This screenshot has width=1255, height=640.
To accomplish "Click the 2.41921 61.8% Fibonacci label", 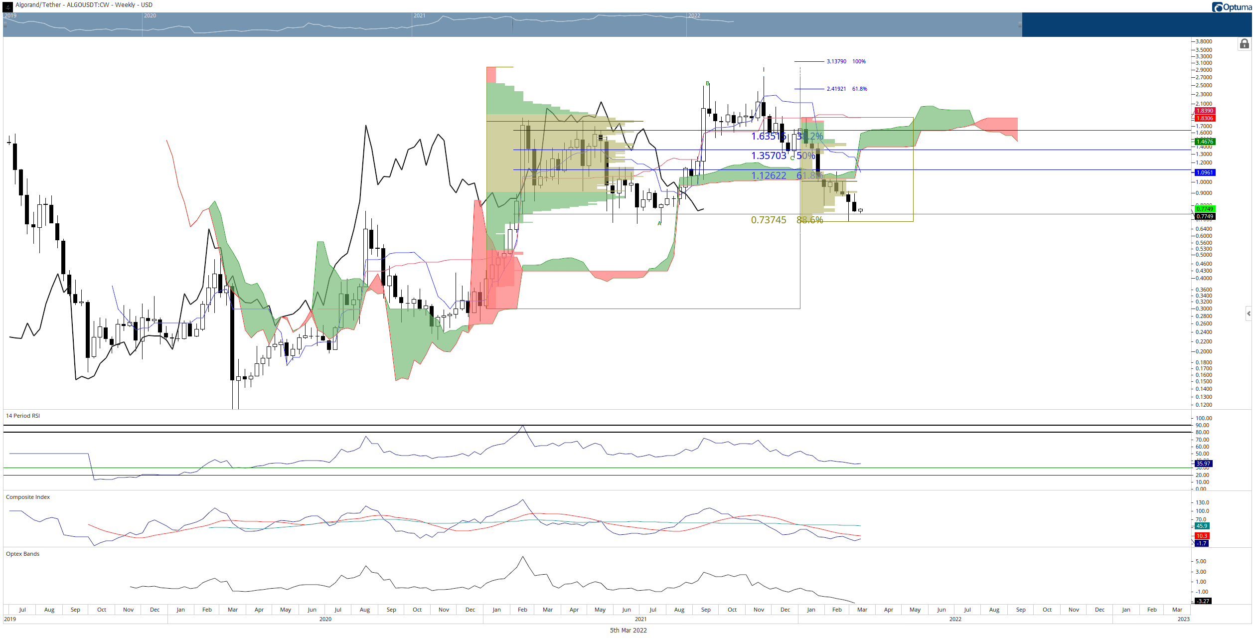I will [x=847, y=89].
